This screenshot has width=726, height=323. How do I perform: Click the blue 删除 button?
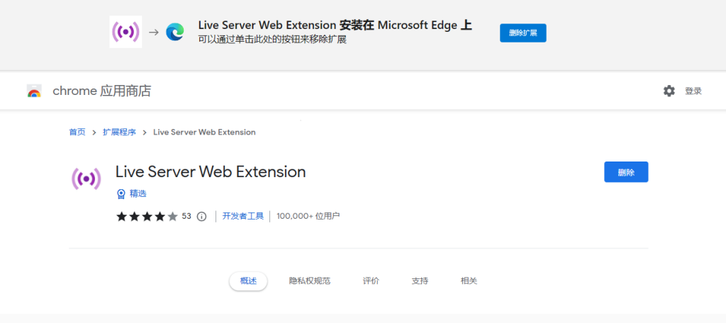point(626,172)
